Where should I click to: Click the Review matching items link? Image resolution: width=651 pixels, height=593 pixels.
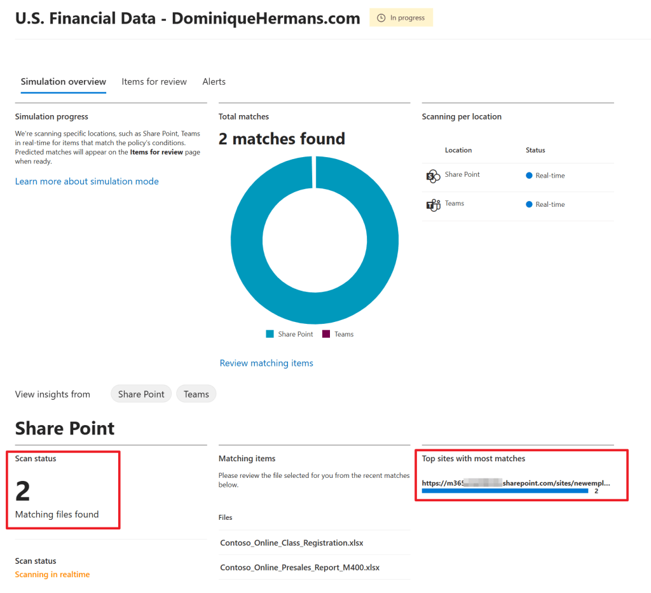(x=266, y=363)
